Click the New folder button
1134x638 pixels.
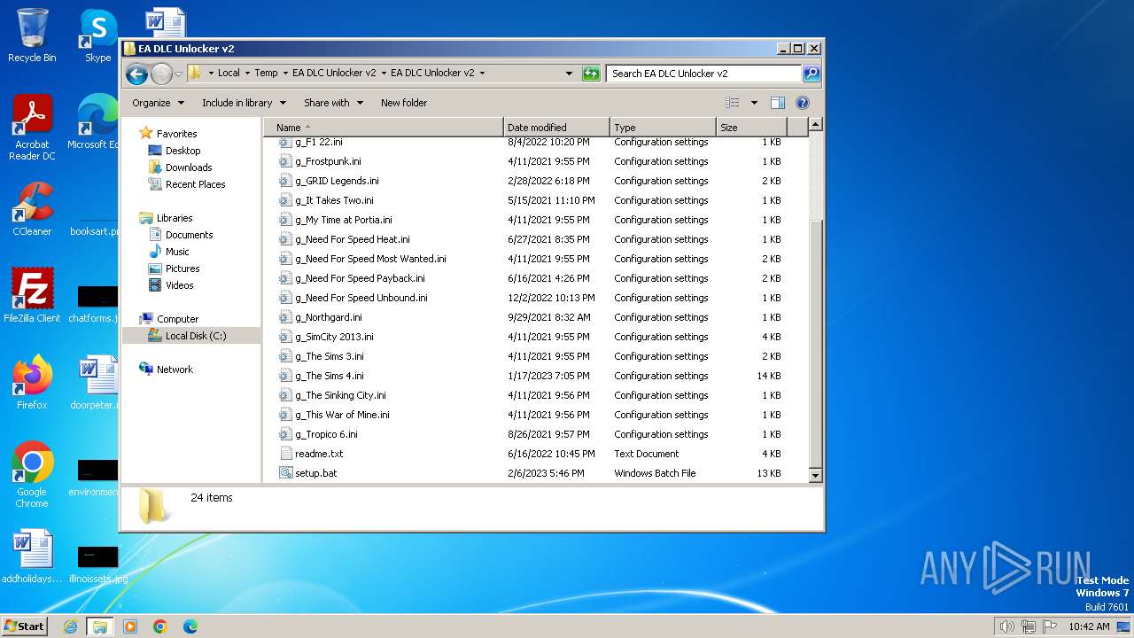pos(404,103)
